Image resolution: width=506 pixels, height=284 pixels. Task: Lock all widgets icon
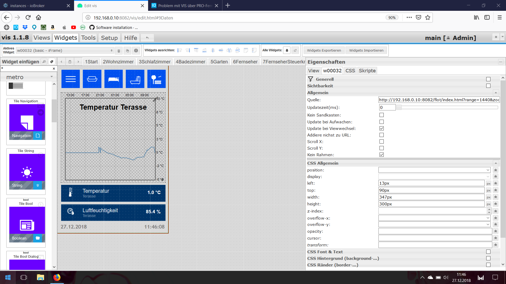click(x=287, y=50)
